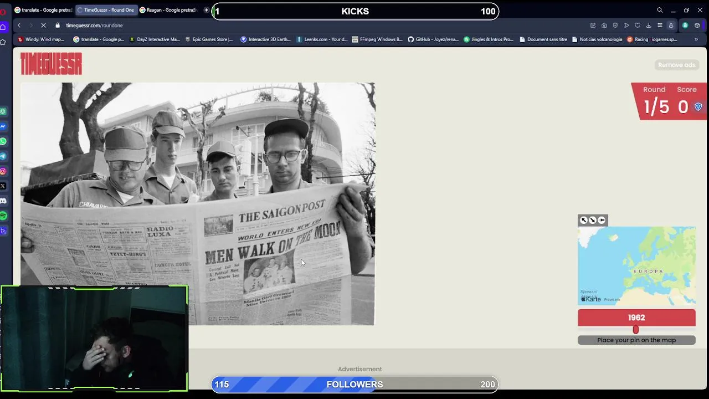The height and width of the screenshot is (399, 709).
Task: Switch to the translate Google tab
Action: pyautogui.click(x=44, y=10)
